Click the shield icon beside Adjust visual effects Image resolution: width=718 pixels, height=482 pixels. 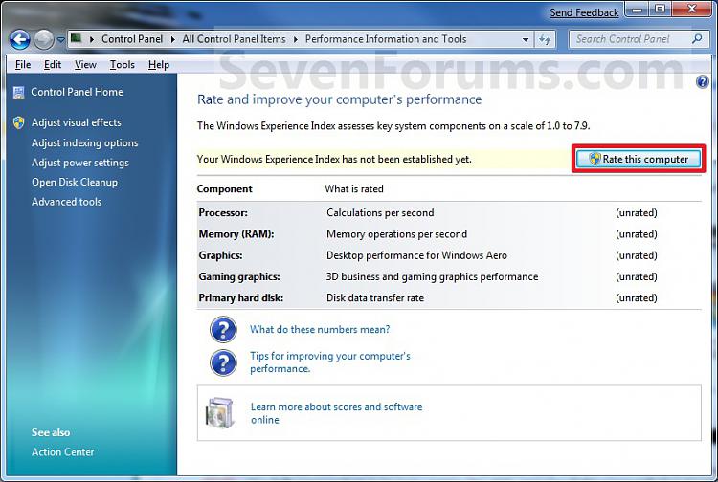(19, 122)
